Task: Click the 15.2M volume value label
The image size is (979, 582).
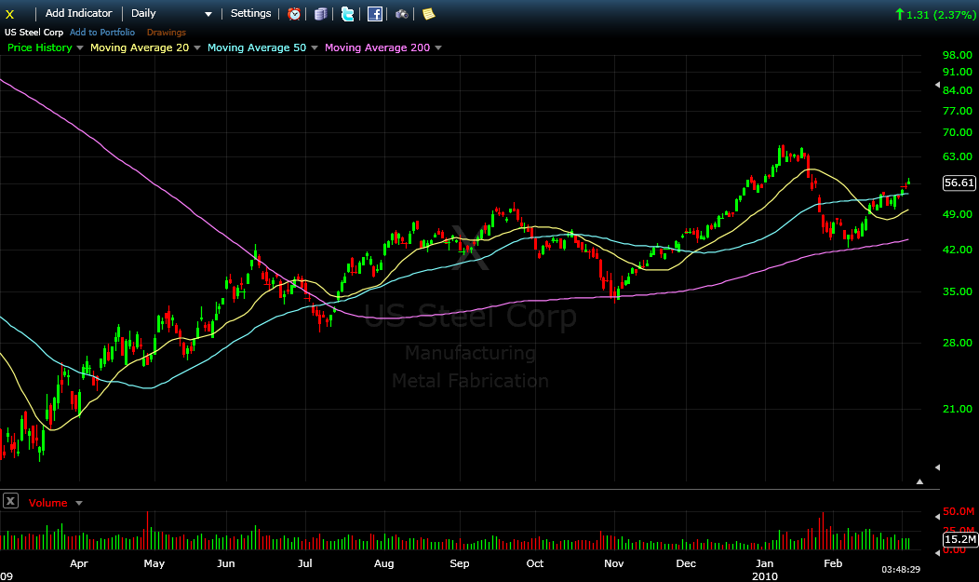Action: [x=959, y=539]
